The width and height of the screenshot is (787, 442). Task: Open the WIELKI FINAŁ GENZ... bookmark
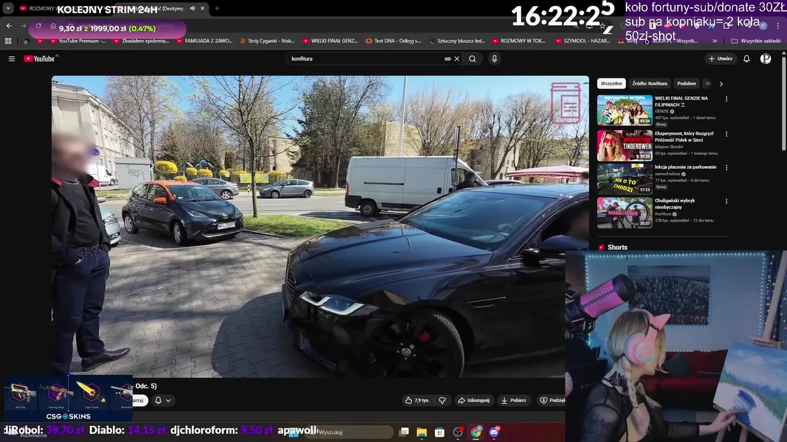pyautogui.click(x=330, y=41)
